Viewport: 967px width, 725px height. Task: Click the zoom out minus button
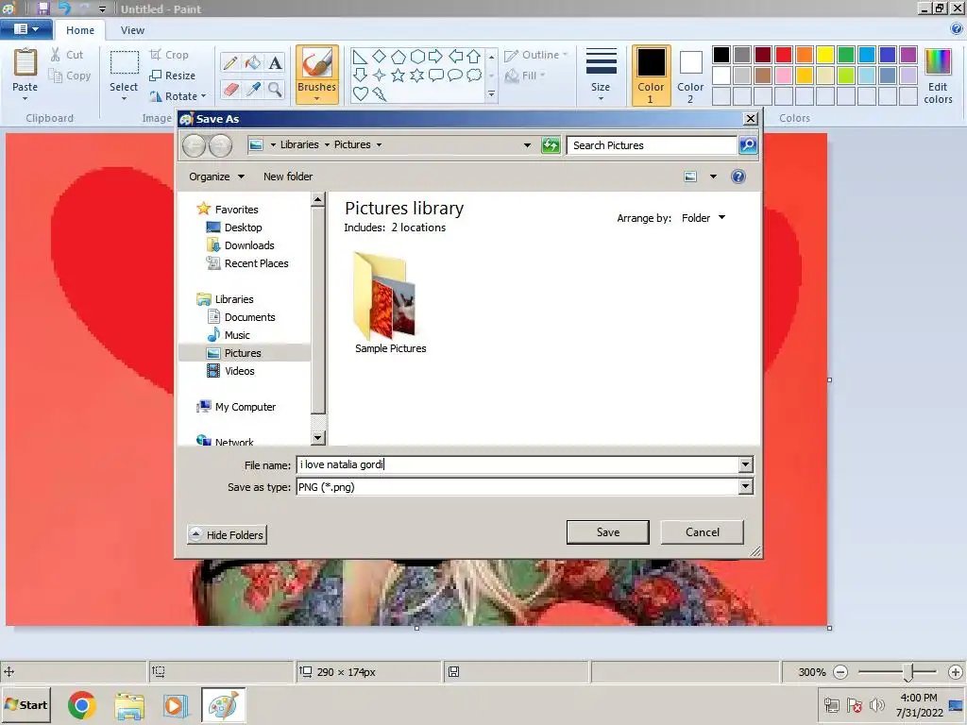point(840,672)
